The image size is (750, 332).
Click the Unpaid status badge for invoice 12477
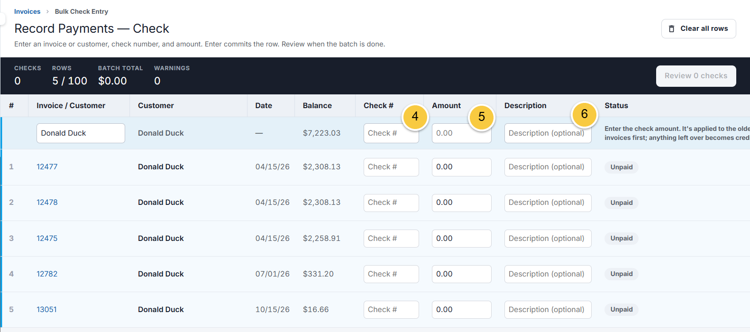coord(622,167)
